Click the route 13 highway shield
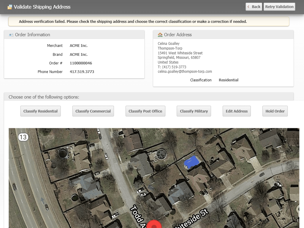Image resolution: width=304 pixels, height=228 pixels. [23, 137]
